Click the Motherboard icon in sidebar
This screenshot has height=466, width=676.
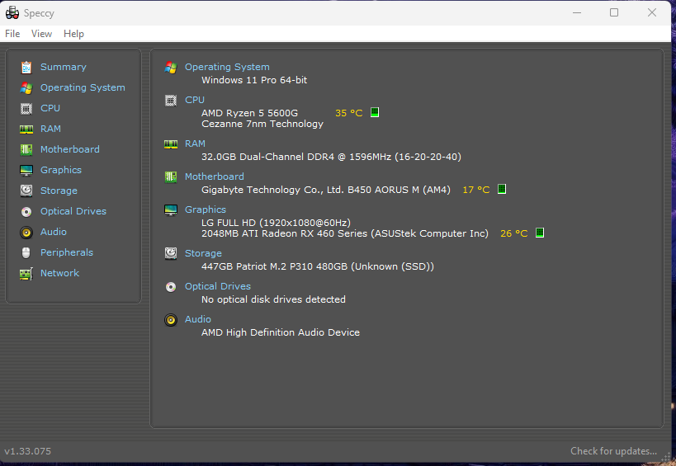click(26, 150)
